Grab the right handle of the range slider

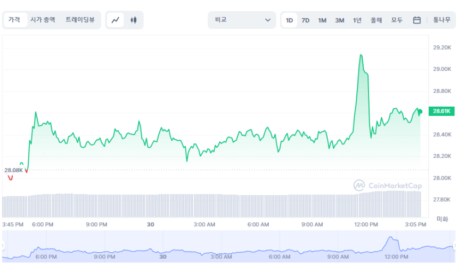pos(455,246)
